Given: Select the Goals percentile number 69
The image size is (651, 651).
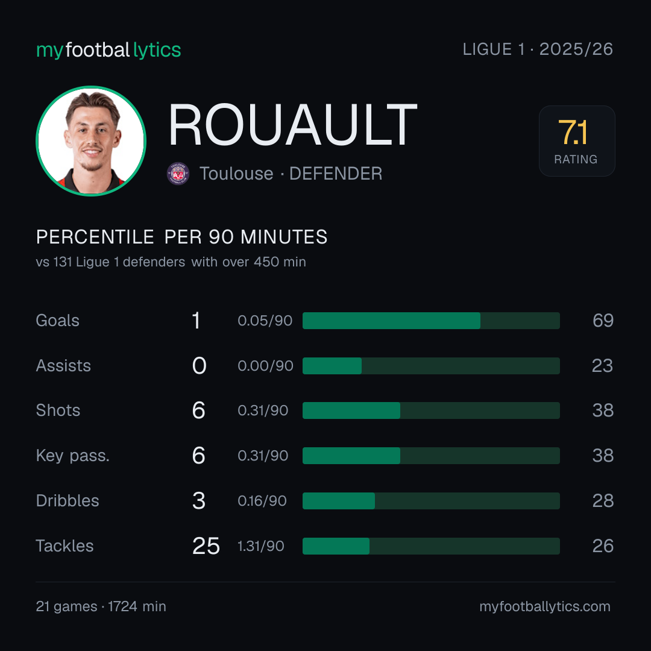Looking at the screenshot, I should [603, 321].
